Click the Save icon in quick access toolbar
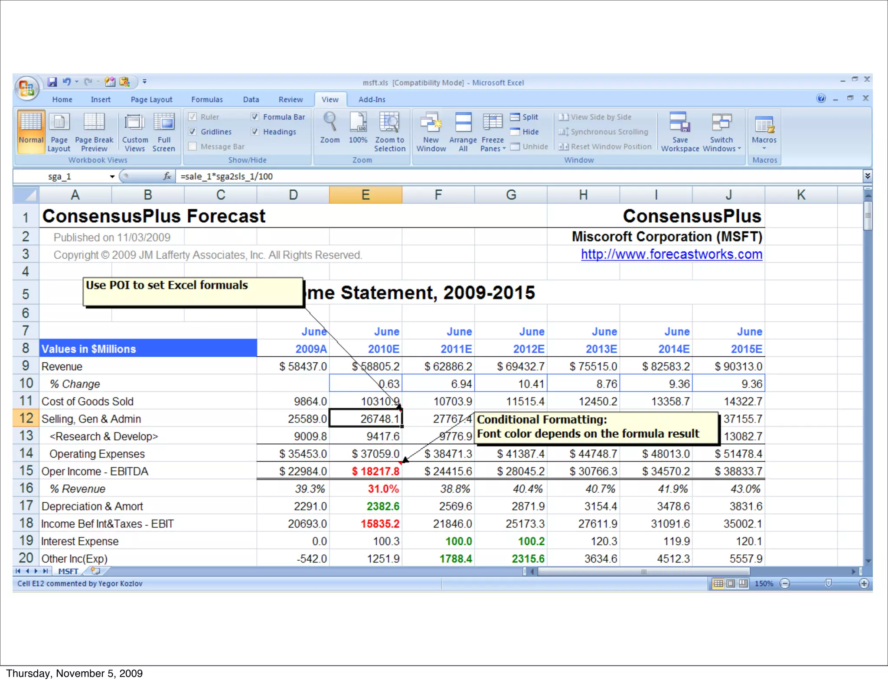 click(x=52, y=81)
